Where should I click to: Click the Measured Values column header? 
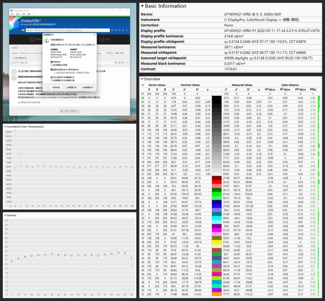242,85
